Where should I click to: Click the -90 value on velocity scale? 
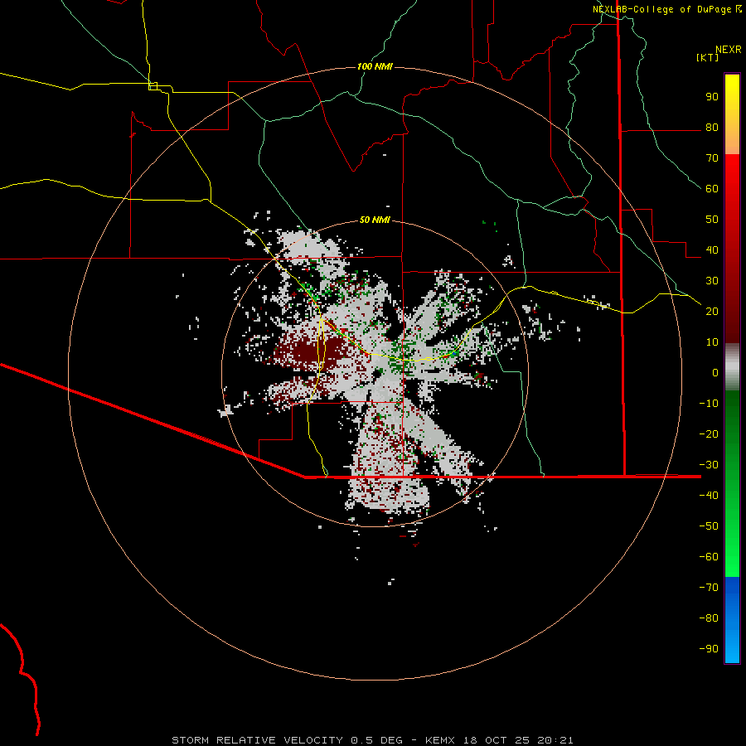(709, 648)
